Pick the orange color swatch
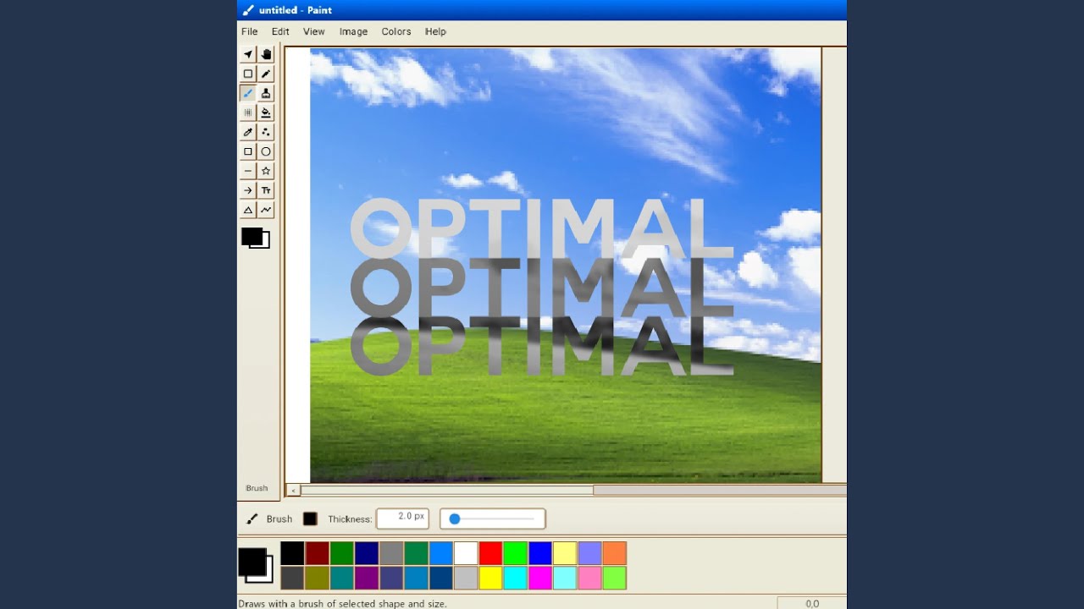 [x=614, y=553]
